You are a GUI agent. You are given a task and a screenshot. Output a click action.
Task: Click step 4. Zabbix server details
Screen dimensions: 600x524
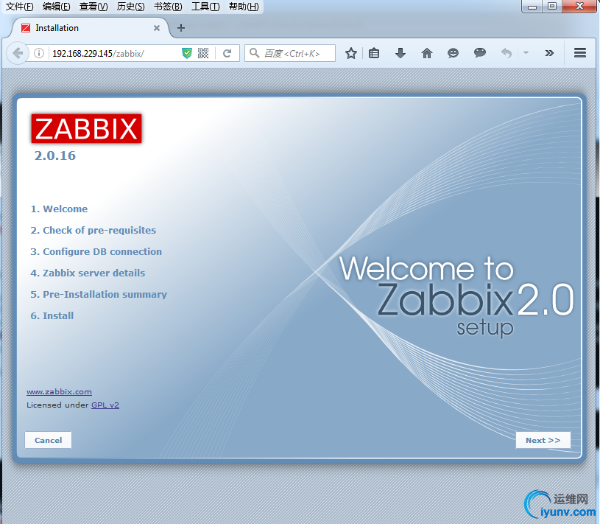point(88,273)
